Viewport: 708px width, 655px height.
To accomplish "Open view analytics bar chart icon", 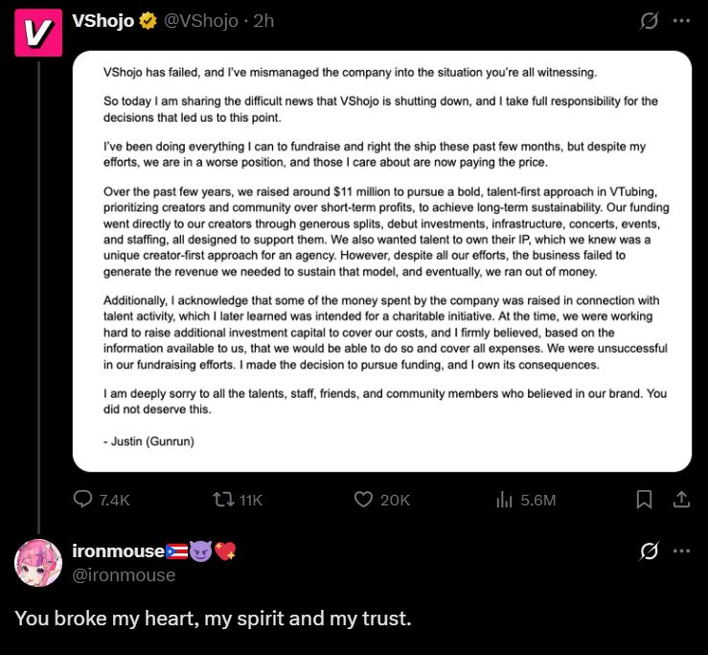I will pyautogui.click(x=505, y=500).
